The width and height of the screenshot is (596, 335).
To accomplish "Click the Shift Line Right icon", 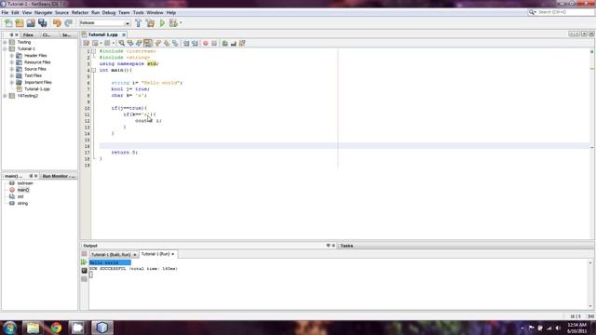I will (195, 44).
